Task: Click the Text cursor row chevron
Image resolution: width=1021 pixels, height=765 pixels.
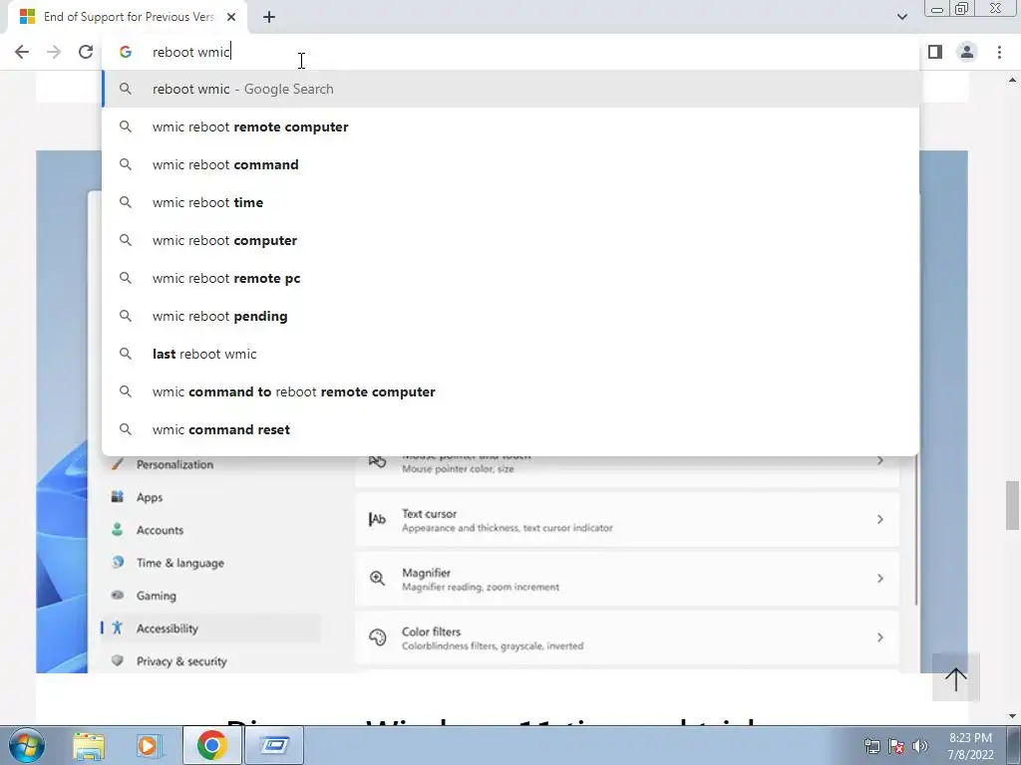Action: [x=879, y=519]
